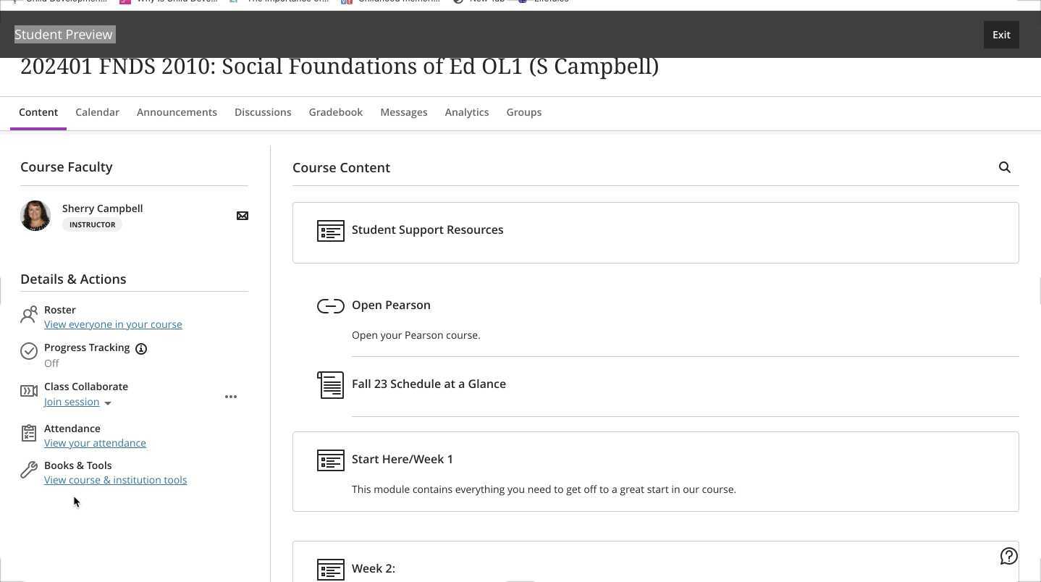1041x582 pixels.
Task: Expand the Week 2 module
Action: [374, 568]
